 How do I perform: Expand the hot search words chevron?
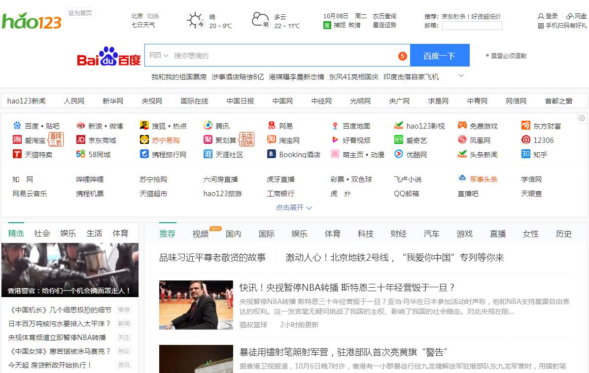pos(460,76)
